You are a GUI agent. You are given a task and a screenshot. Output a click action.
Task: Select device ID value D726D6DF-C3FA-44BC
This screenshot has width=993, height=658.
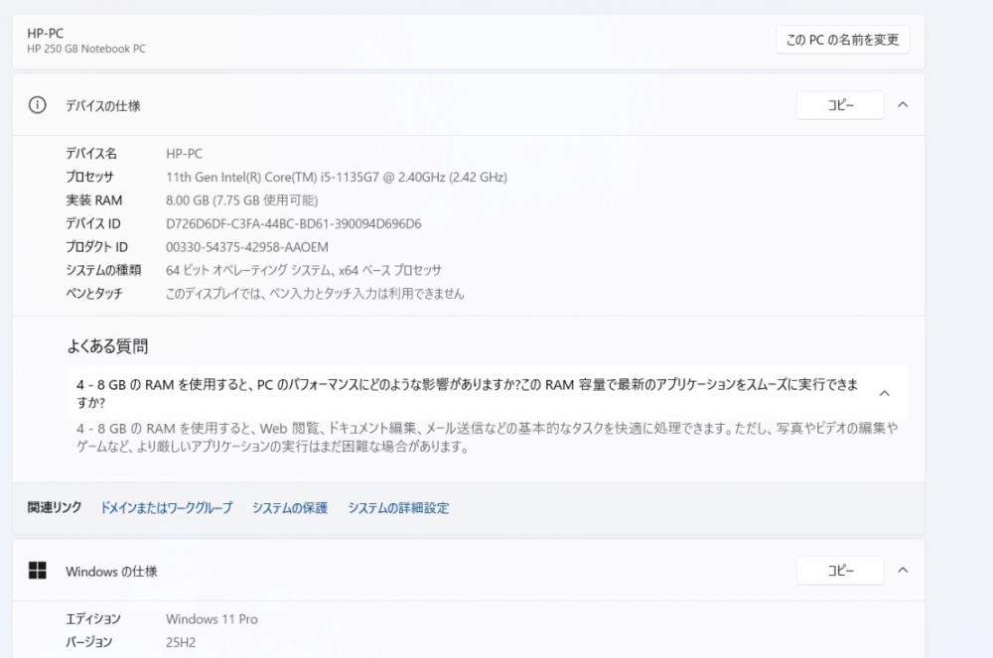pos(293,224)
